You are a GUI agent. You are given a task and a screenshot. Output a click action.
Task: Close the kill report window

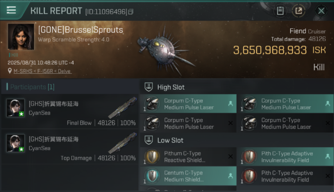tap(321, 11)
